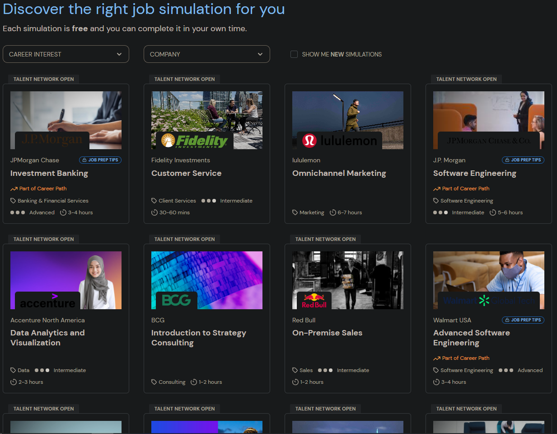Select Talent Network Open tab above Accenture card
The image size is (557, 434).
pos(43,239)
